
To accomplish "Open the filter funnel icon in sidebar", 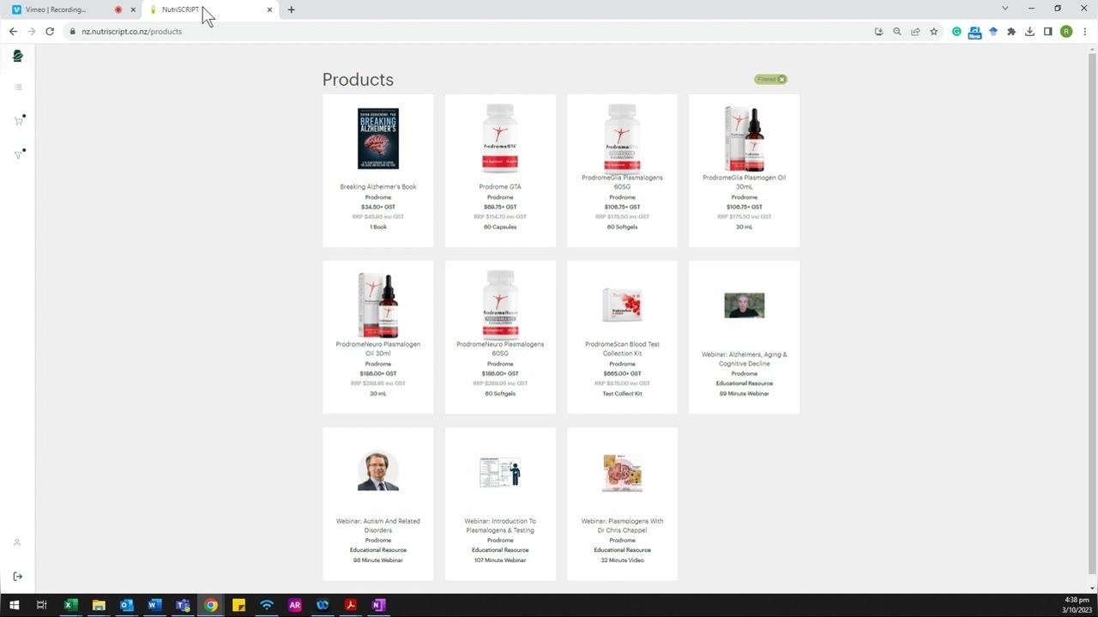I will (x=18, y=155).
